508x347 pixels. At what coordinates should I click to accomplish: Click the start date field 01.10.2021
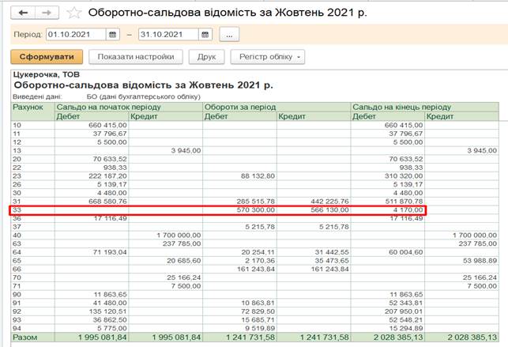coord(75,35)
